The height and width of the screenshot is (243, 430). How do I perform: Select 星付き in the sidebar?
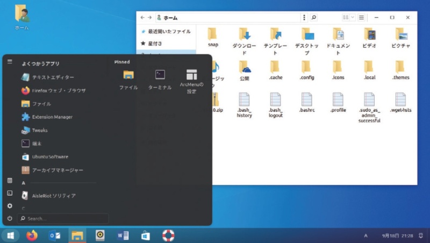click(166, 44)
